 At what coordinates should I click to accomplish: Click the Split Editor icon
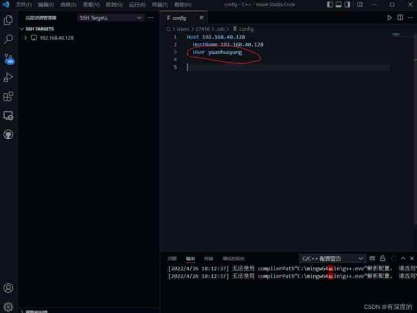(400, 18)
